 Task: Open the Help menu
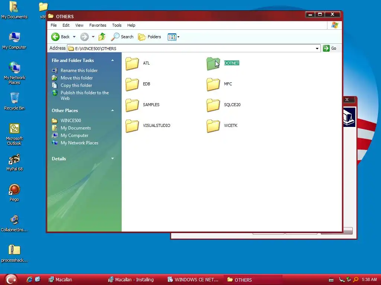(x=131, y=25)
